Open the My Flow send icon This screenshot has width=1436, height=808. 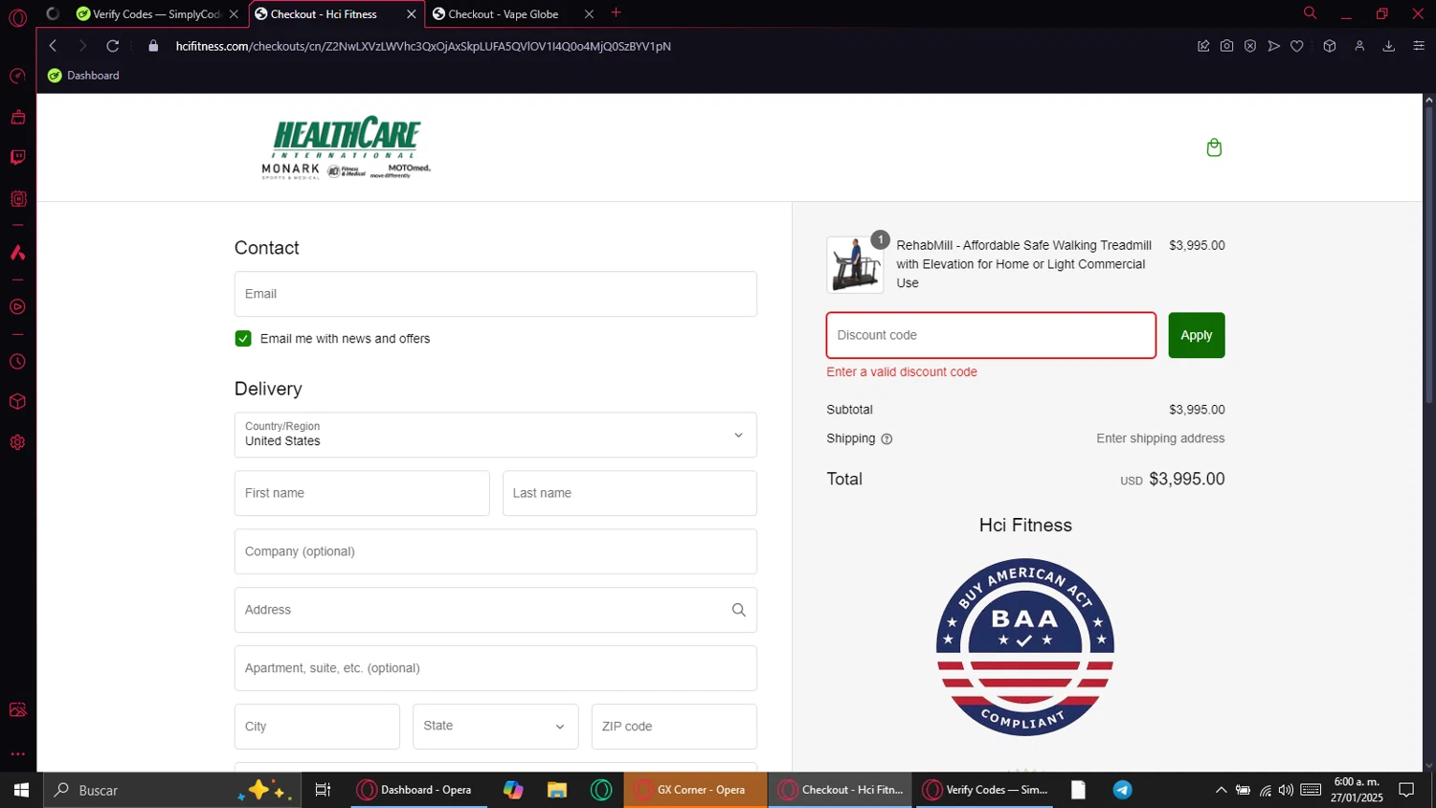[x=1273, y=46]
